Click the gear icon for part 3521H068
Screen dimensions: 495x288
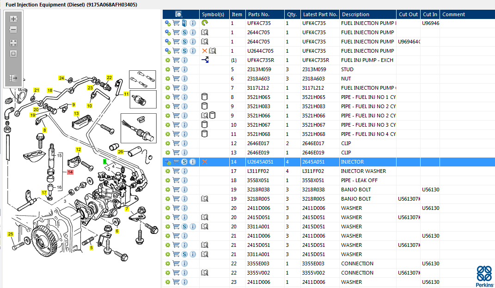(168, 134)
